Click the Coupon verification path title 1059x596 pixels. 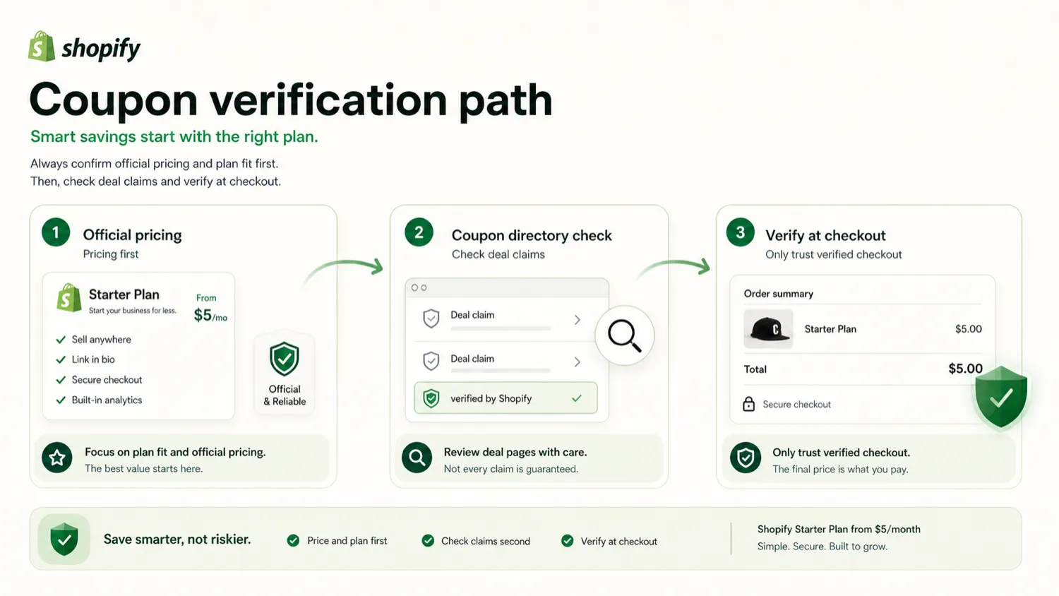pos(291,99)
